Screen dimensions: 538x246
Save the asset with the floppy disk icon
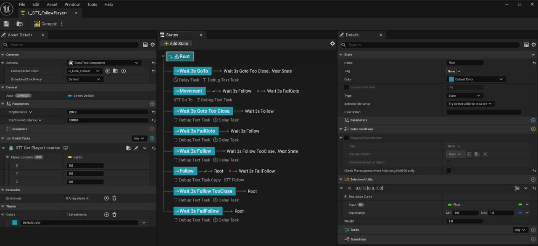point(6,24)
